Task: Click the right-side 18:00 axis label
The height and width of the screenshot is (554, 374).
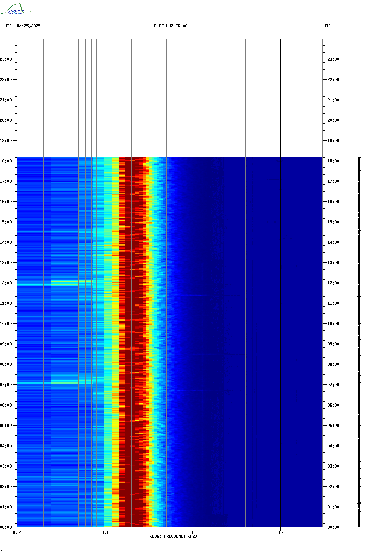Action: tap(333, 161)
